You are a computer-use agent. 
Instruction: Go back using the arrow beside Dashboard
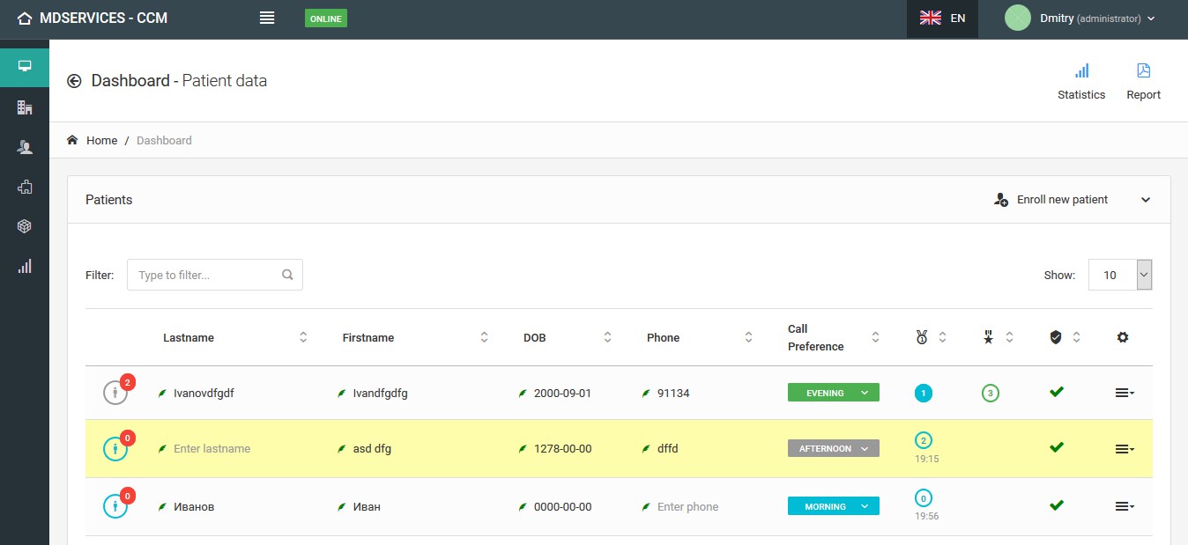click(74, 81)
